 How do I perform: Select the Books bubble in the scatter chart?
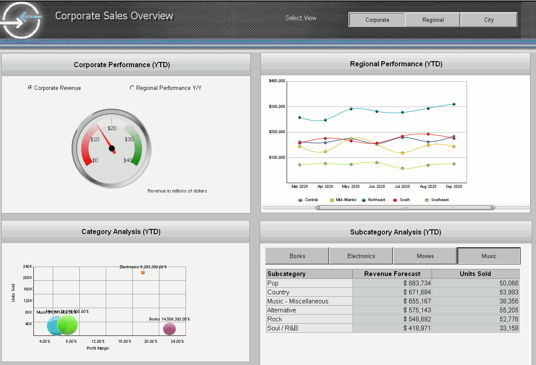coord(169,329)
